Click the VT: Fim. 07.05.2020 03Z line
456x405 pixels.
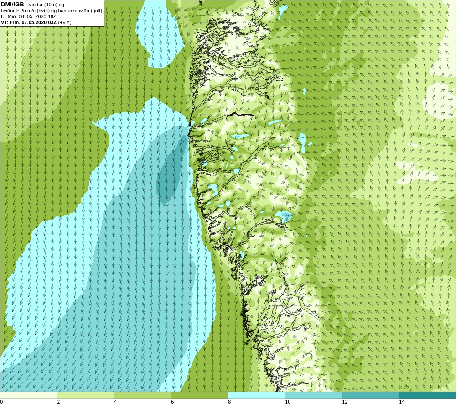(x=36, y=22)
